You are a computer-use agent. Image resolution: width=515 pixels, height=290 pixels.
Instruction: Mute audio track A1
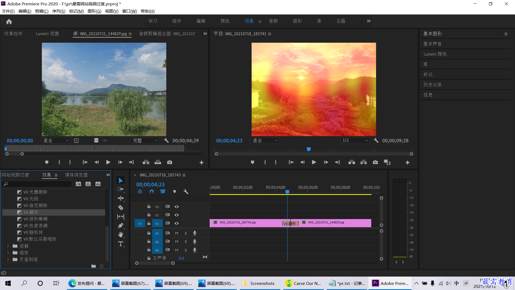click(176, 233)
